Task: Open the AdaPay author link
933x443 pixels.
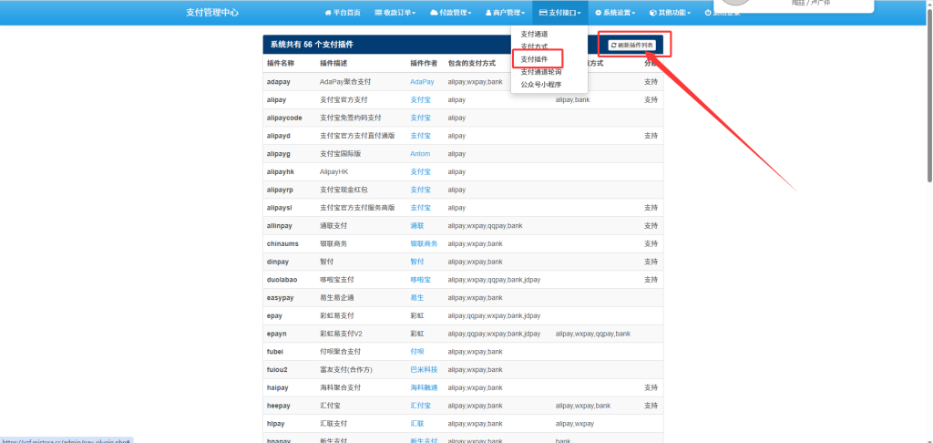Action: click(422, 81)
